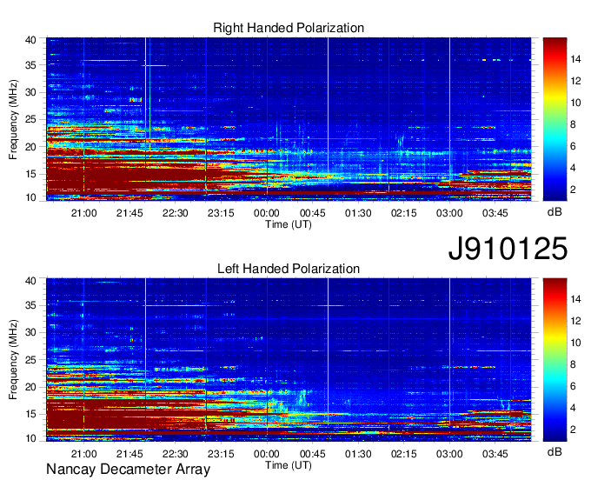Click 01:30 time tick under Right Handed plot
This screenshot has width=591, height=480.
tap(358, 213)
